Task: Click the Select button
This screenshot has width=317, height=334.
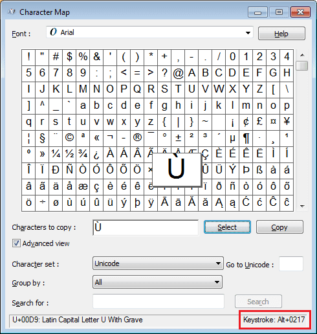Action: [227, 227]
